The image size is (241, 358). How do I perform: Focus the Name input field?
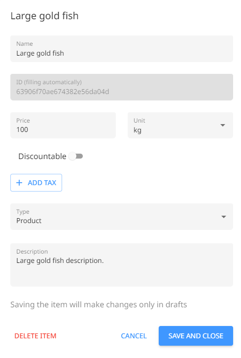[x=122, y=49]
